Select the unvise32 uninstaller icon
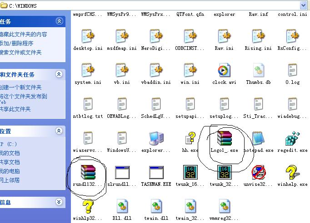Image resolution: width=310 pixels, height=223 pixels. tap(258, 172)
